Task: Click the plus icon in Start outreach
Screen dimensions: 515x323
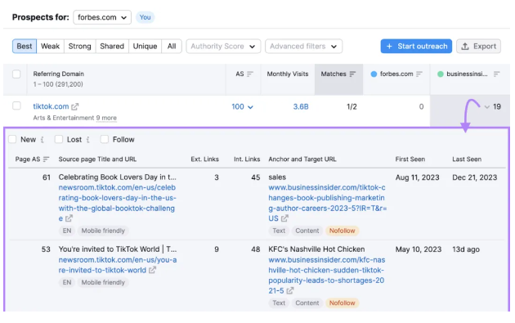Action: coord(389,47)
